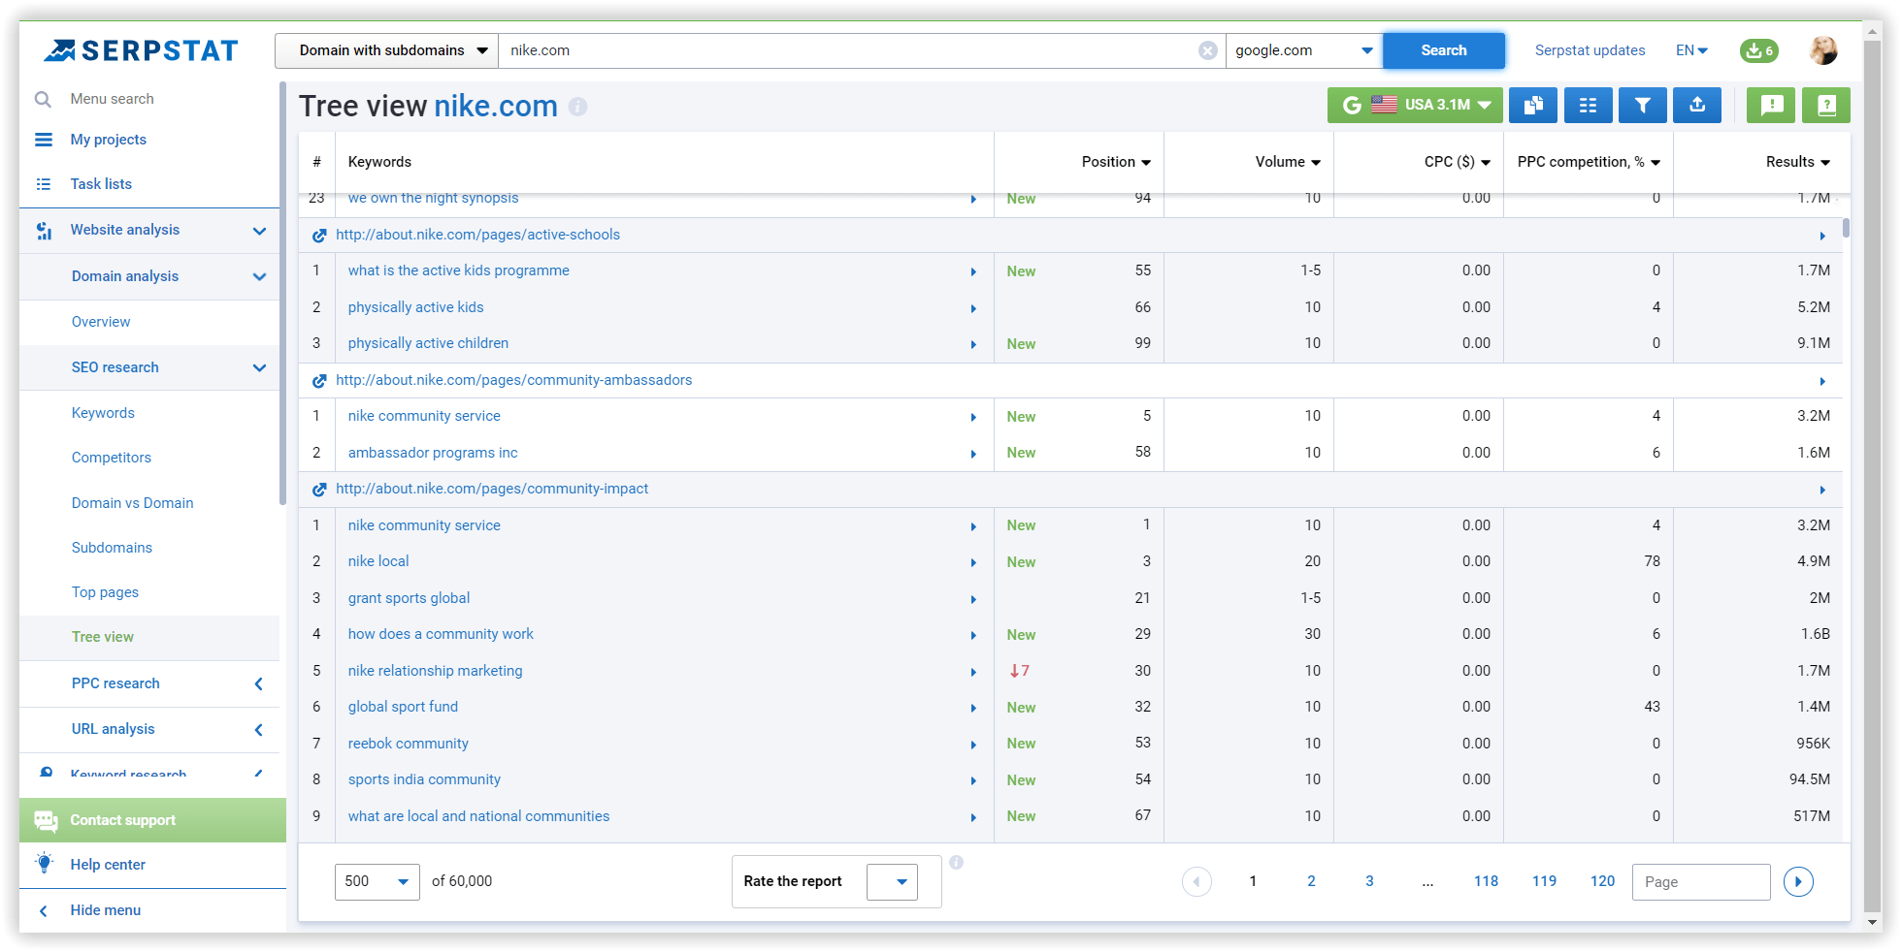Click the export upload icon
The image size is (1902, 952).
tap(1696, 105)
